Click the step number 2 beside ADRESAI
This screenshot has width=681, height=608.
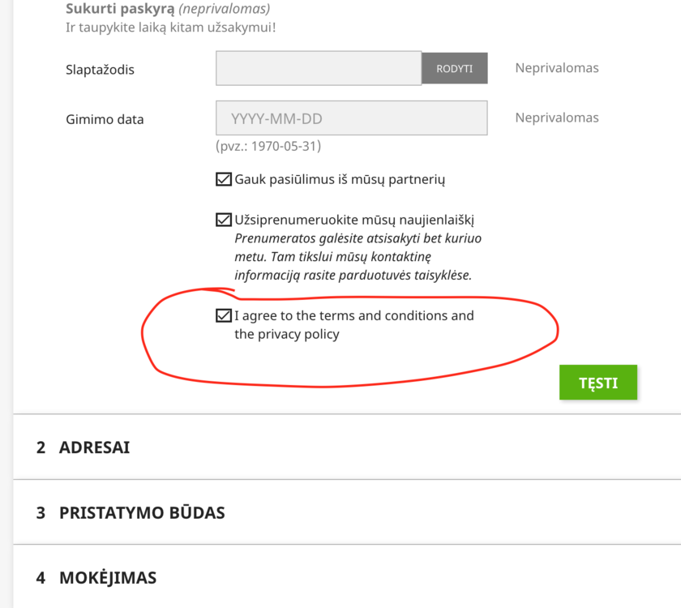click(41, 447)
